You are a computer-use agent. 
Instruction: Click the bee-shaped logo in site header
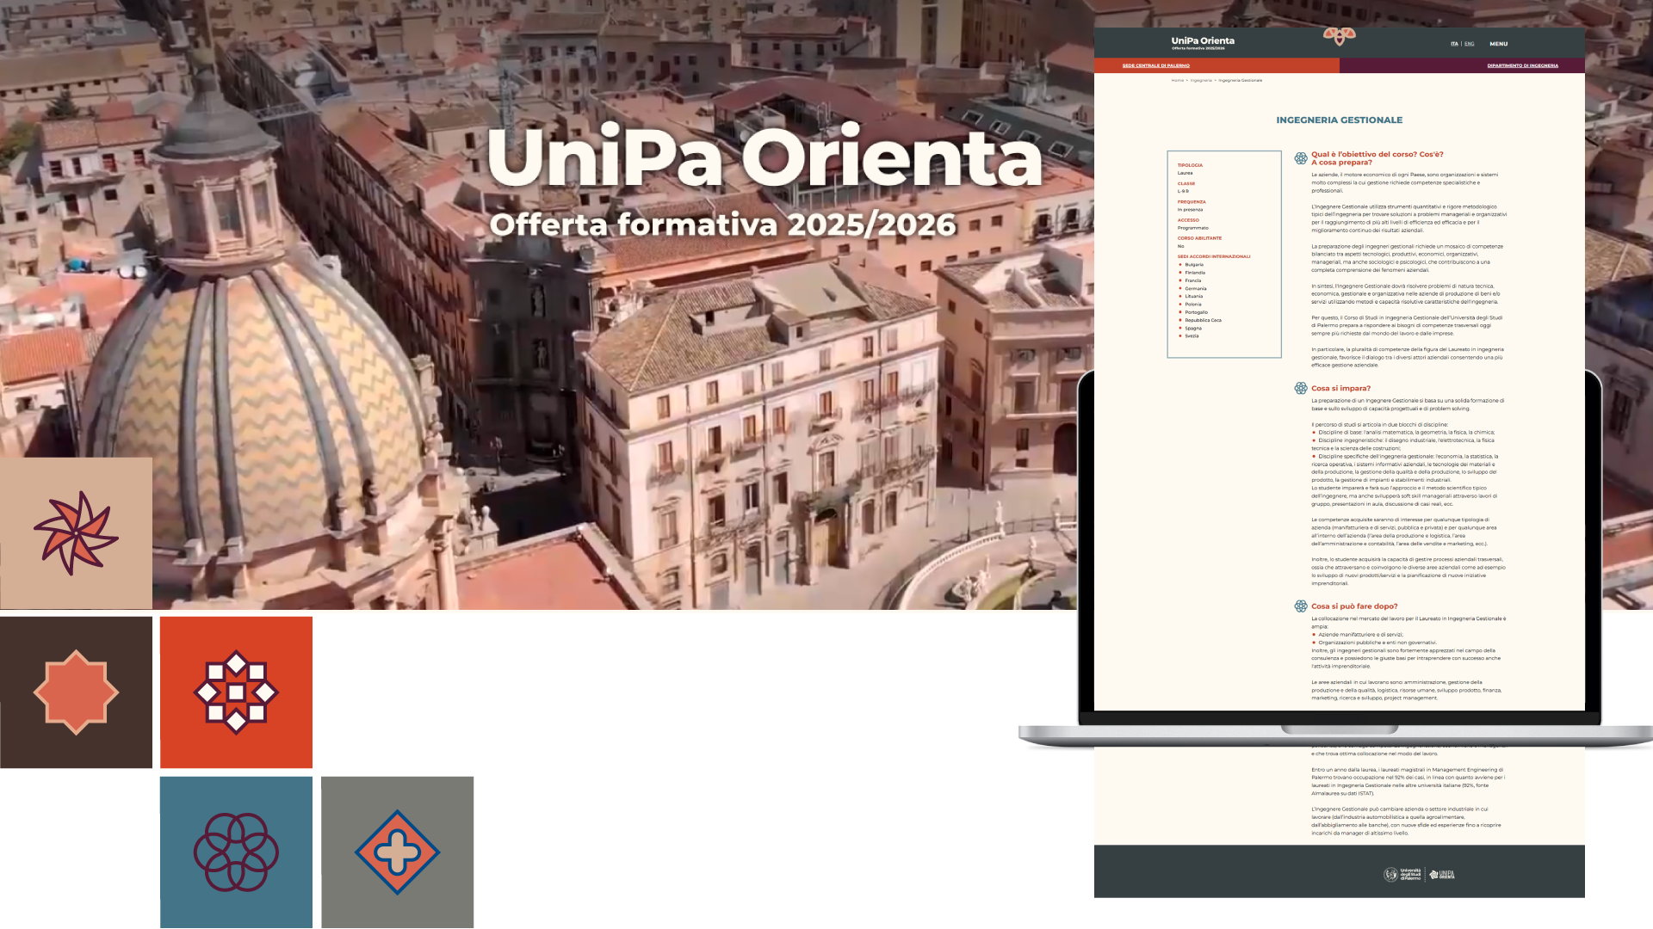click(x=1339, y=36)
